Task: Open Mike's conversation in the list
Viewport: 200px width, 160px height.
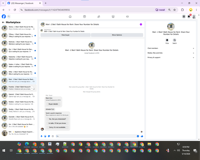Action: tap(19, 73)
